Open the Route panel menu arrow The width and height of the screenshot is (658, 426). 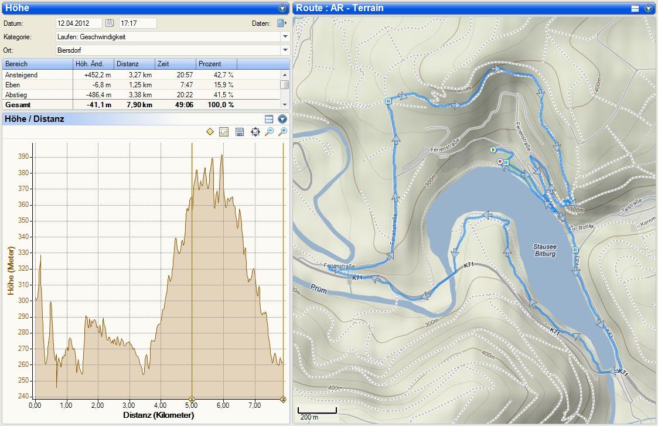tap(648, 8)
